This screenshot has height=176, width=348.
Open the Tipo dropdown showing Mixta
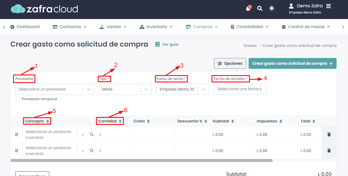tap(125, 89)
